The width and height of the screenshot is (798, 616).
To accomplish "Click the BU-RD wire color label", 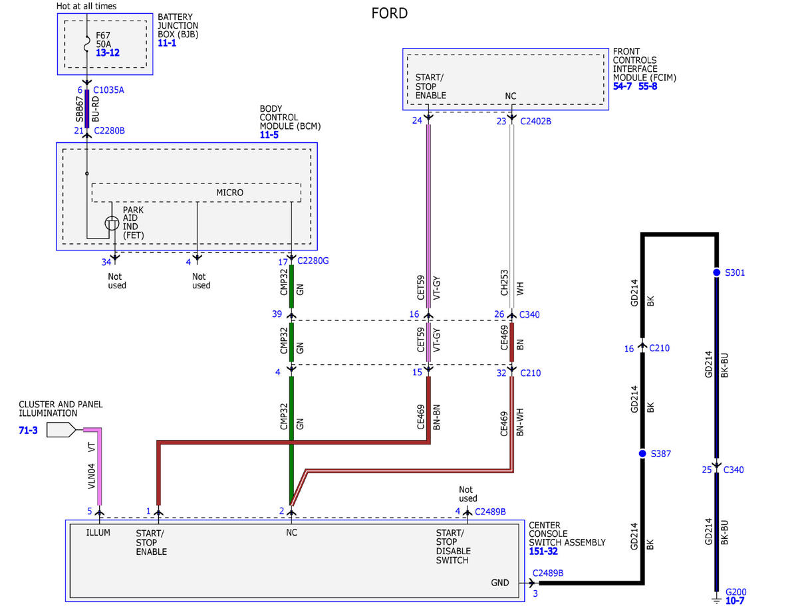I will tap(96, 109).
